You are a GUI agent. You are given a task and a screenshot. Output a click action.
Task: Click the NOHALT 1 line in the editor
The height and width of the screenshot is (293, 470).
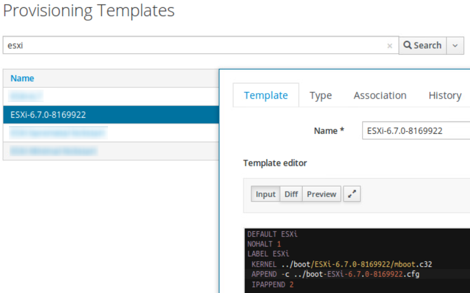264,244
